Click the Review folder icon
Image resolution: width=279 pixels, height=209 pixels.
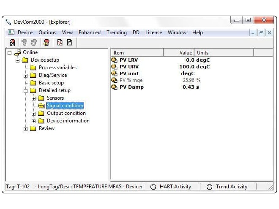click(33, 128)
